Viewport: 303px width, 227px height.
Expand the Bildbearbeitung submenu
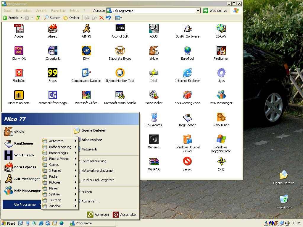60,147
